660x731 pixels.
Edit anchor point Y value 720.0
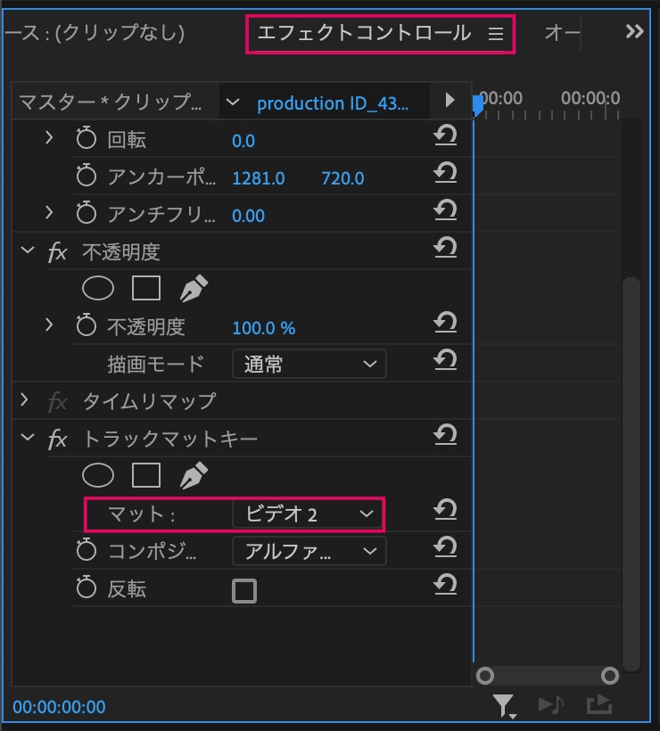click(342, 178)
